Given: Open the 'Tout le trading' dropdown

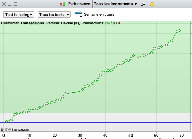Looking at the screenshot, I should (19, 15).
